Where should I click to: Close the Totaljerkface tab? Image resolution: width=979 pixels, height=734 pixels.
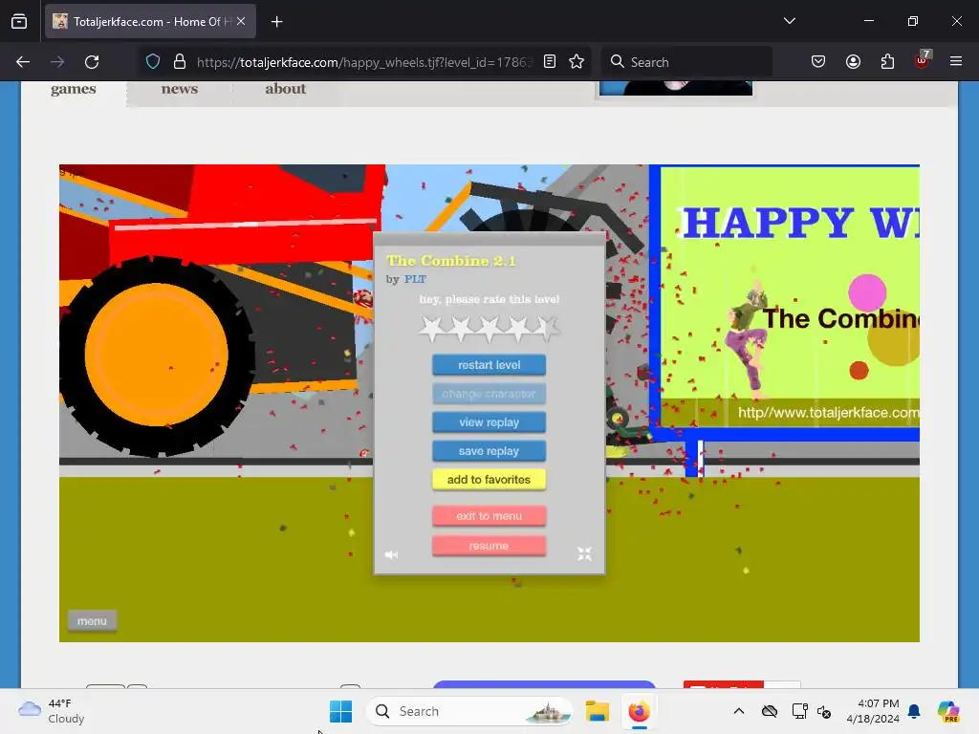241,21
